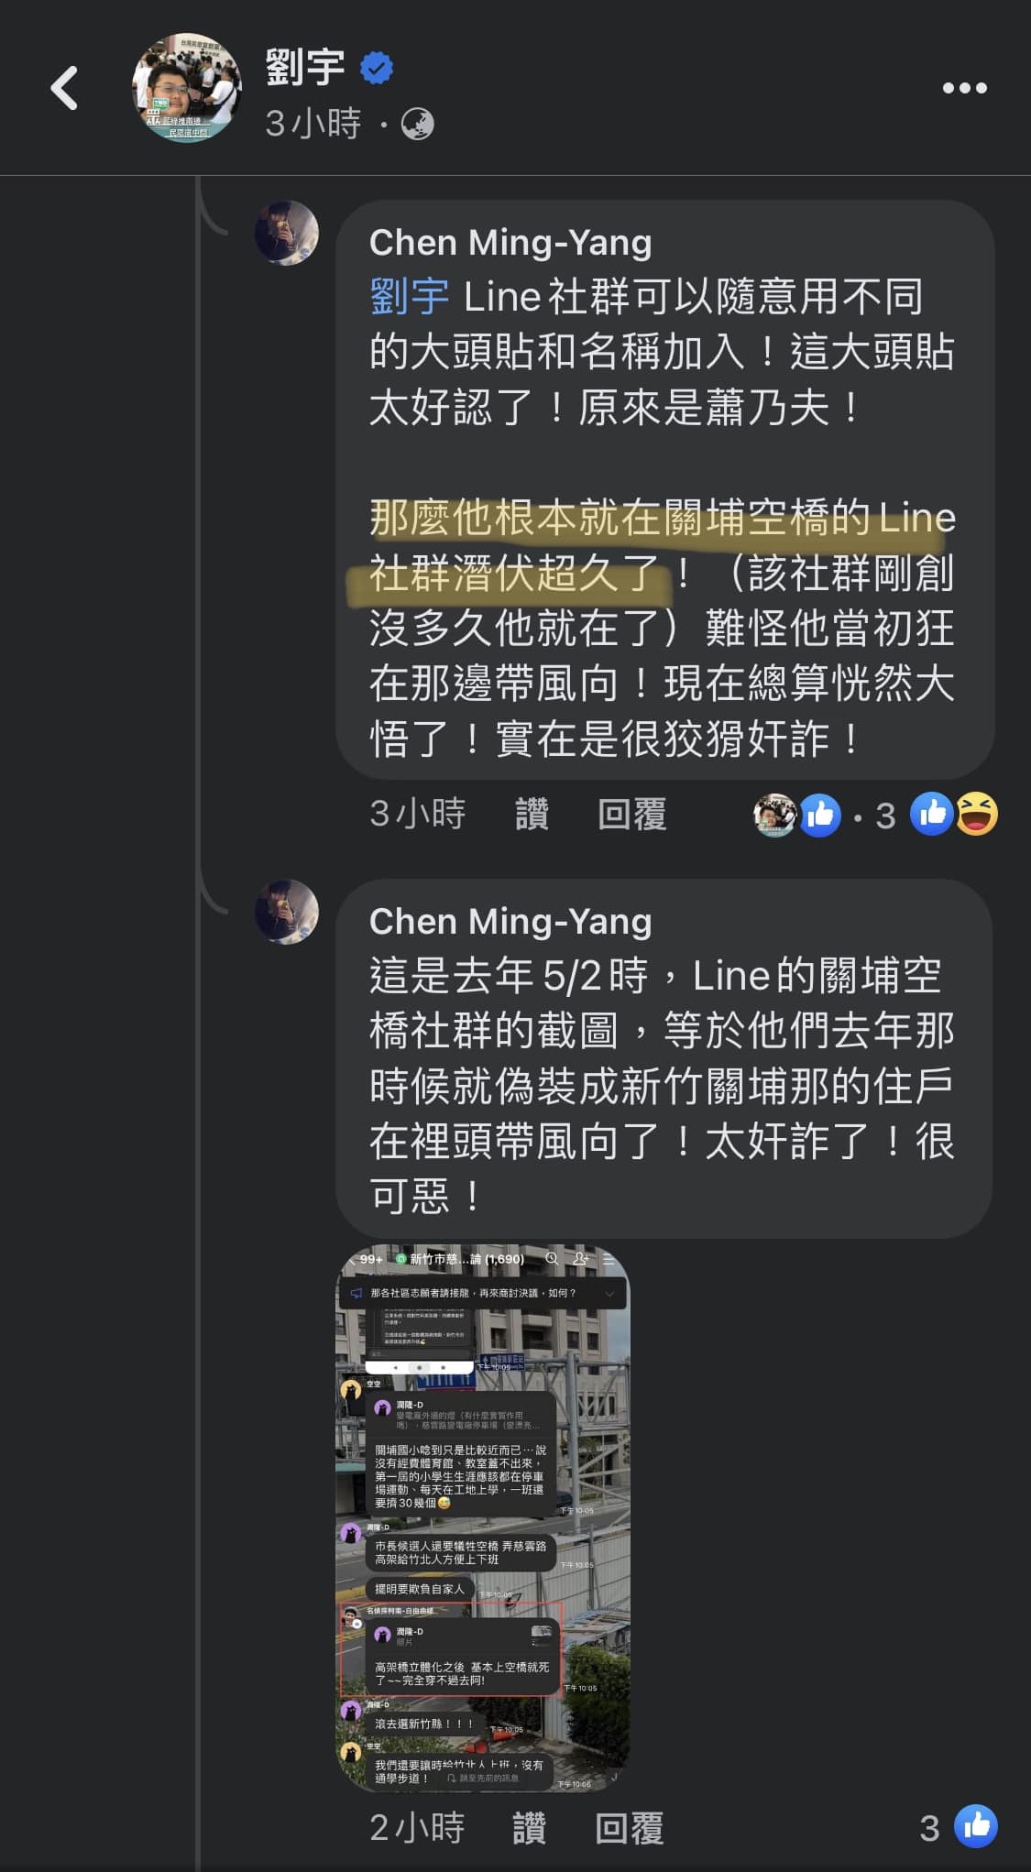
Task: Open second Chen Ming-Yang name link
Action: click(x=510, y=922)
